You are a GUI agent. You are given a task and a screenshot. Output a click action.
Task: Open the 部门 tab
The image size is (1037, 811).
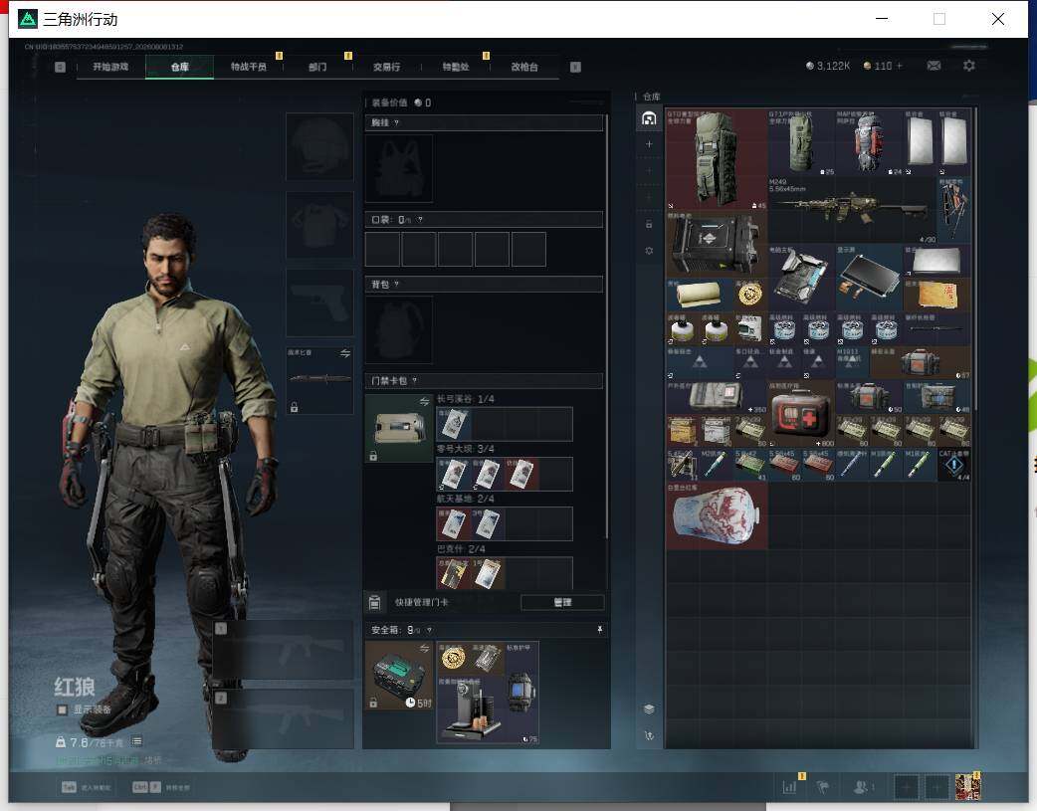click(317, 67)
